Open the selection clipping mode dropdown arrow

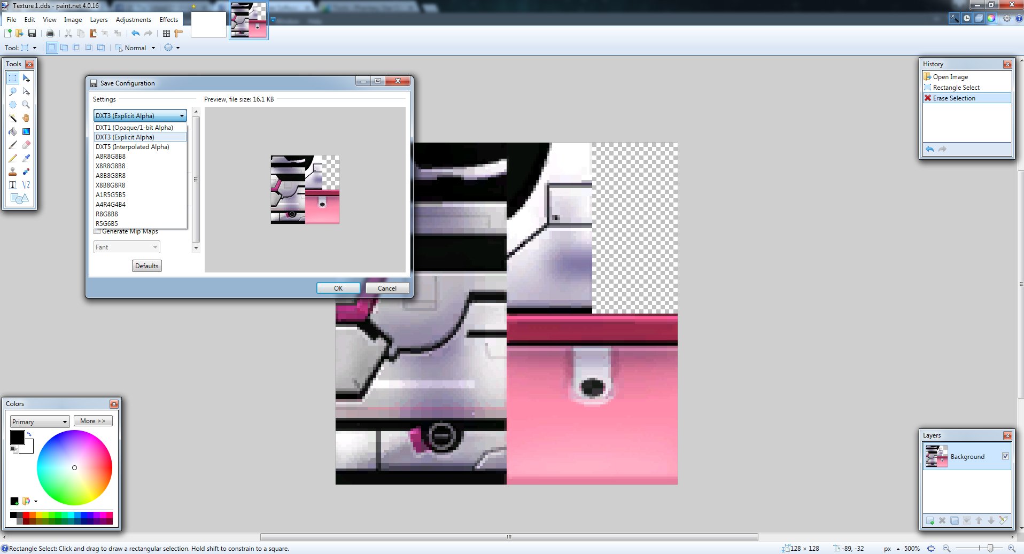[x=178, y=48]
